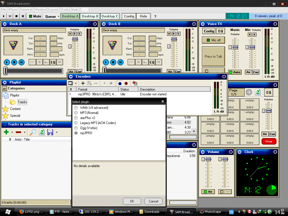Open the help question mark
Viewport: 288px width, 216px height.
[x=155, y=16]
